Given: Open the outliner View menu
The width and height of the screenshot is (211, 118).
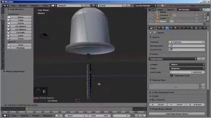Looking at the screenshot, I should (161, 10).
